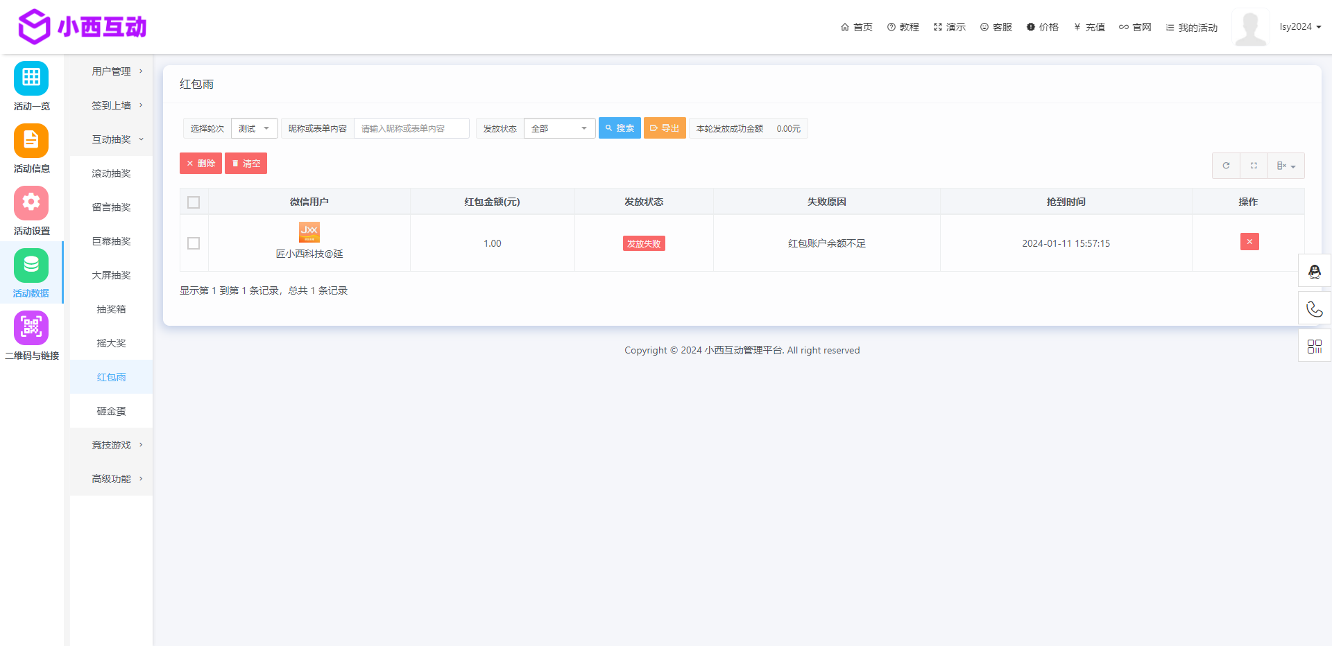Click the red 删除 button

pos(200,164)
